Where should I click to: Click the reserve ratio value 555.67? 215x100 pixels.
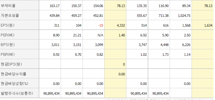(x=142, y=16)
